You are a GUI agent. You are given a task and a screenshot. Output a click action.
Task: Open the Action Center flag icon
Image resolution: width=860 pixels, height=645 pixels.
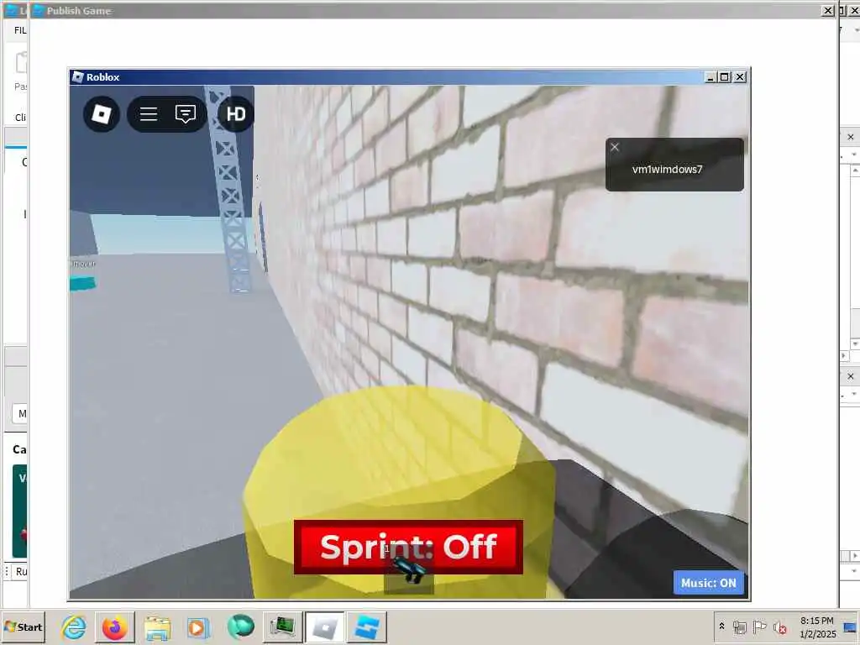[x=759, y=627]
